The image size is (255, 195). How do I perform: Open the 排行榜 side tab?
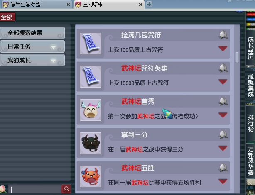pos(250,124)
